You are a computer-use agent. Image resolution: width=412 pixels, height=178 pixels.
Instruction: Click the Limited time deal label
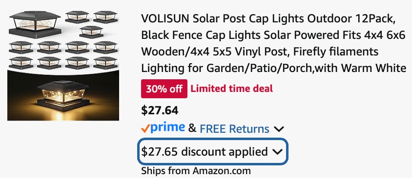click(x=232, y=89)
